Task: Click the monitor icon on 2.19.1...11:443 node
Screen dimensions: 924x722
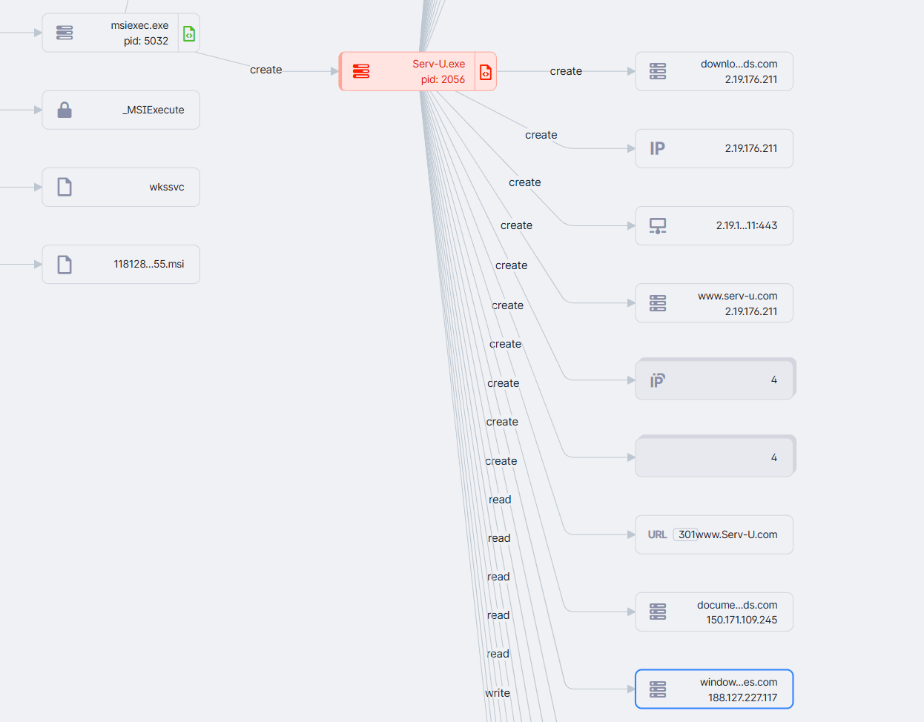Action: [x=657, y=226]
